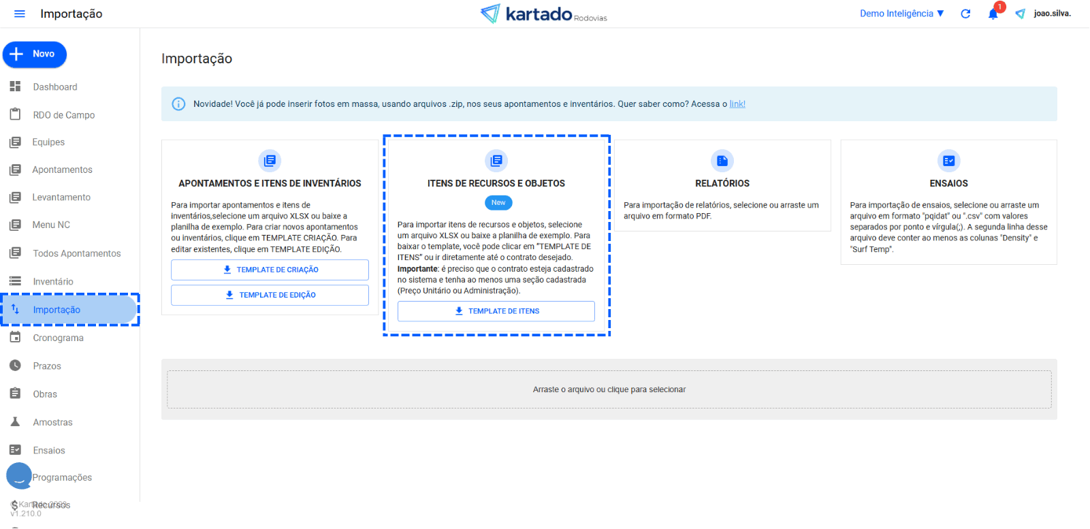Open Inventário menu item

[53, 281]
